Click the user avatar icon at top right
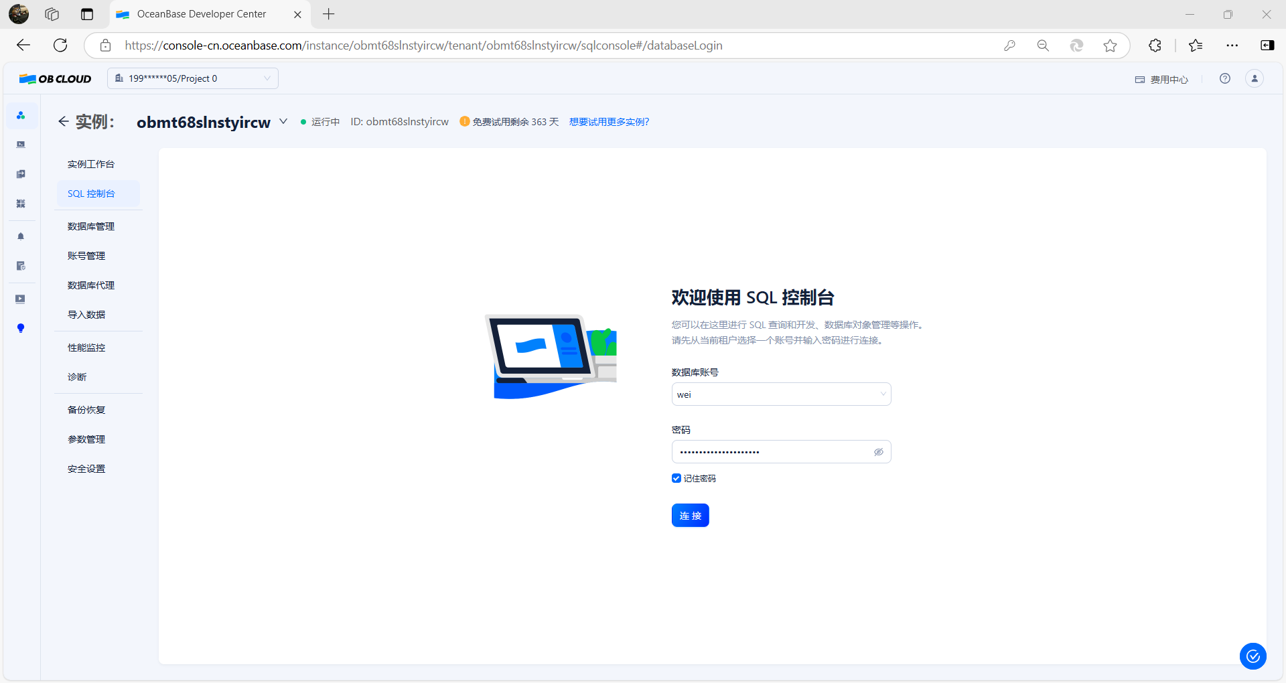 [x=1255, y=78]
